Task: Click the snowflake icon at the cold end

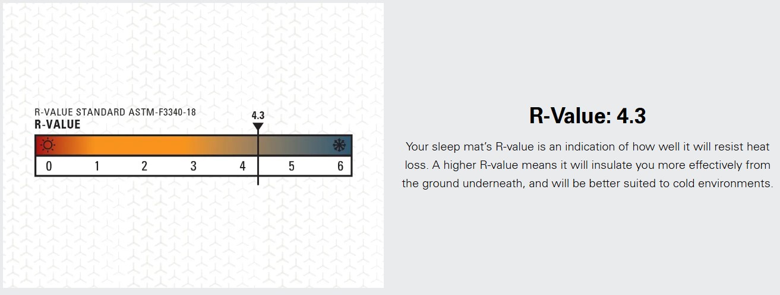Action: (340, 146)
